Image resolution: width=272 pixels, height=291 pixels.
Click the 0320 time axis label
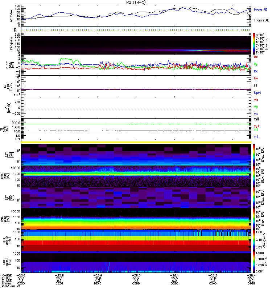174,283
